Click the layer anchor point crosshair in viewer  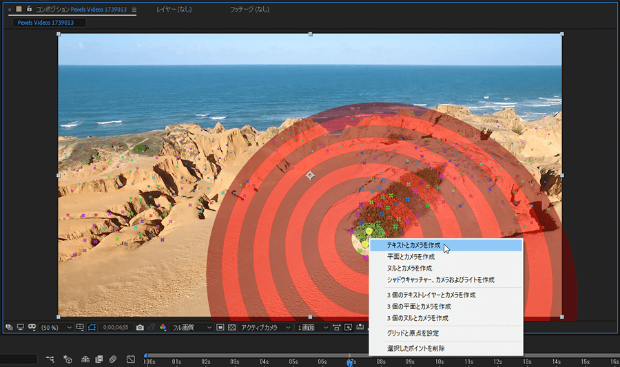click(310, 175)
